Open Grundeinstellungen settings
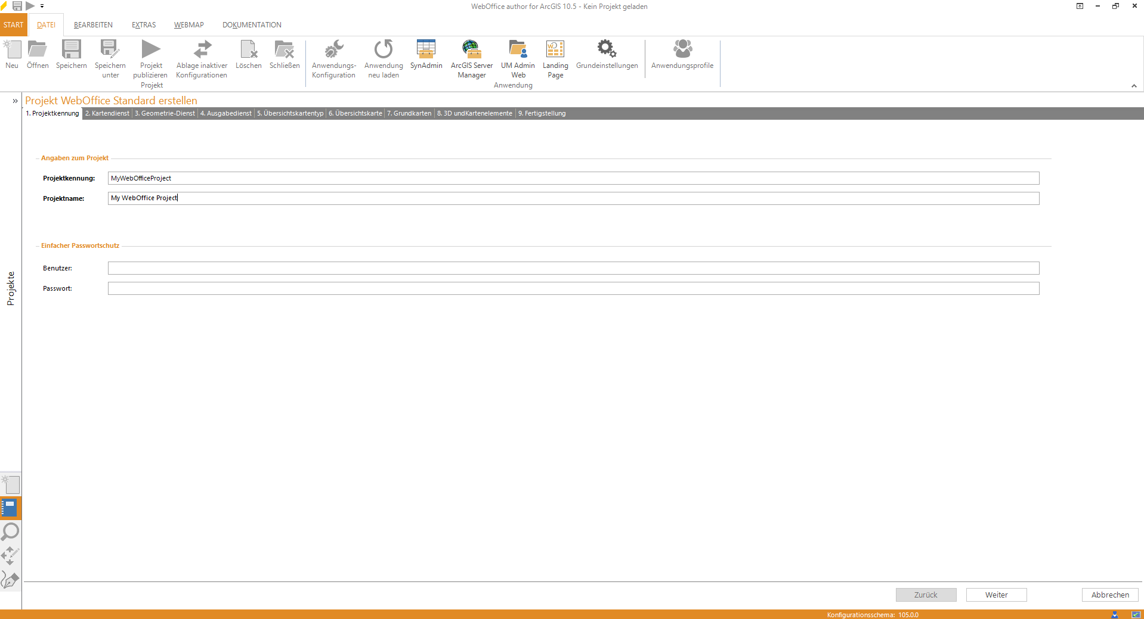 pos(607,55)
